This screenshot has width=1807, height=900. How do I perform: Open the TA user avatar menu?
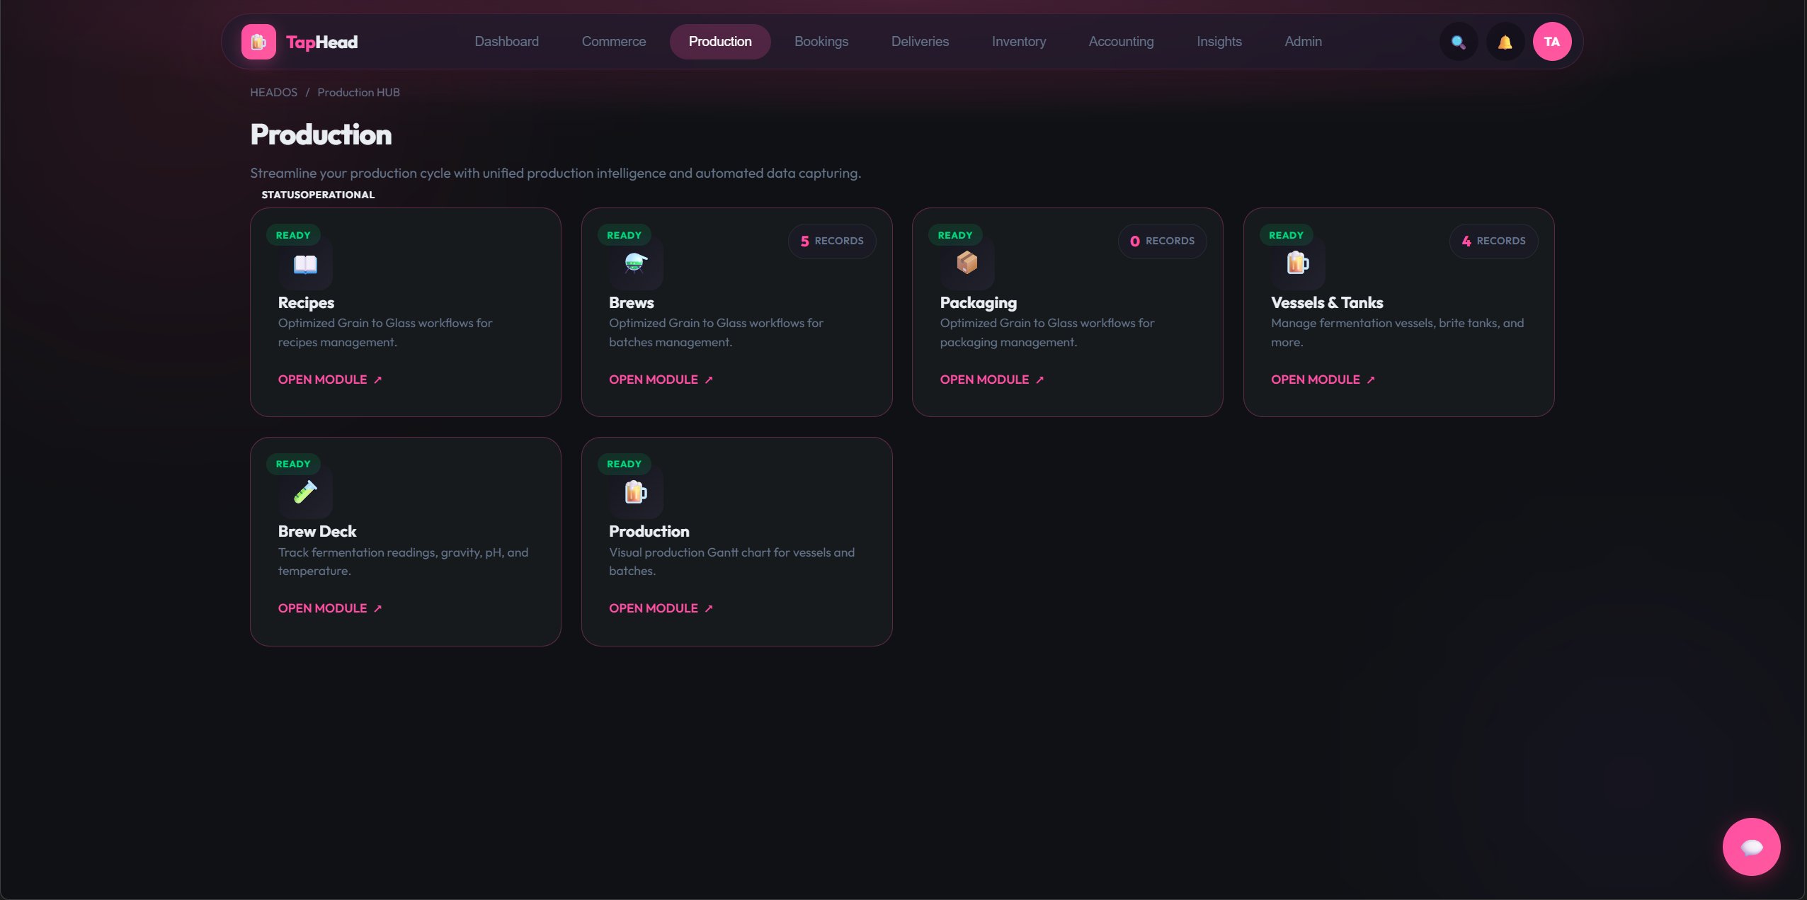click(x=1551, y=42)
